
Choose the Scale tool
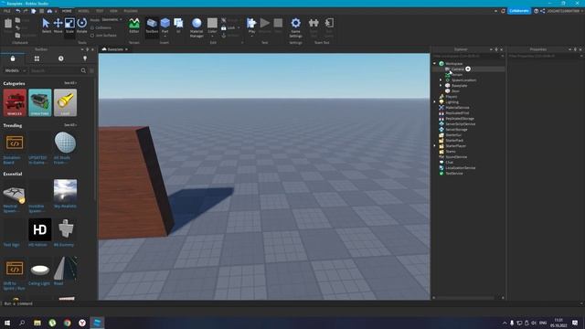click(69, 23)
